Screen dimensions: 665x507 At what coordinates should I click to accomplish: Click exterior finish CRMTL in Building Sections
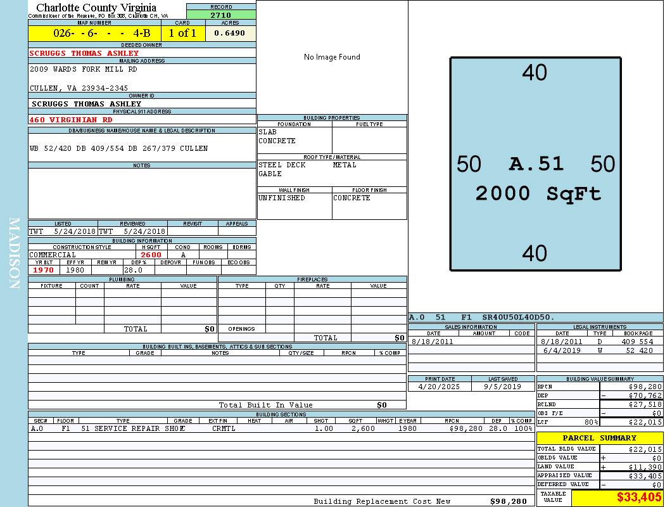click(x=224, y=428)
